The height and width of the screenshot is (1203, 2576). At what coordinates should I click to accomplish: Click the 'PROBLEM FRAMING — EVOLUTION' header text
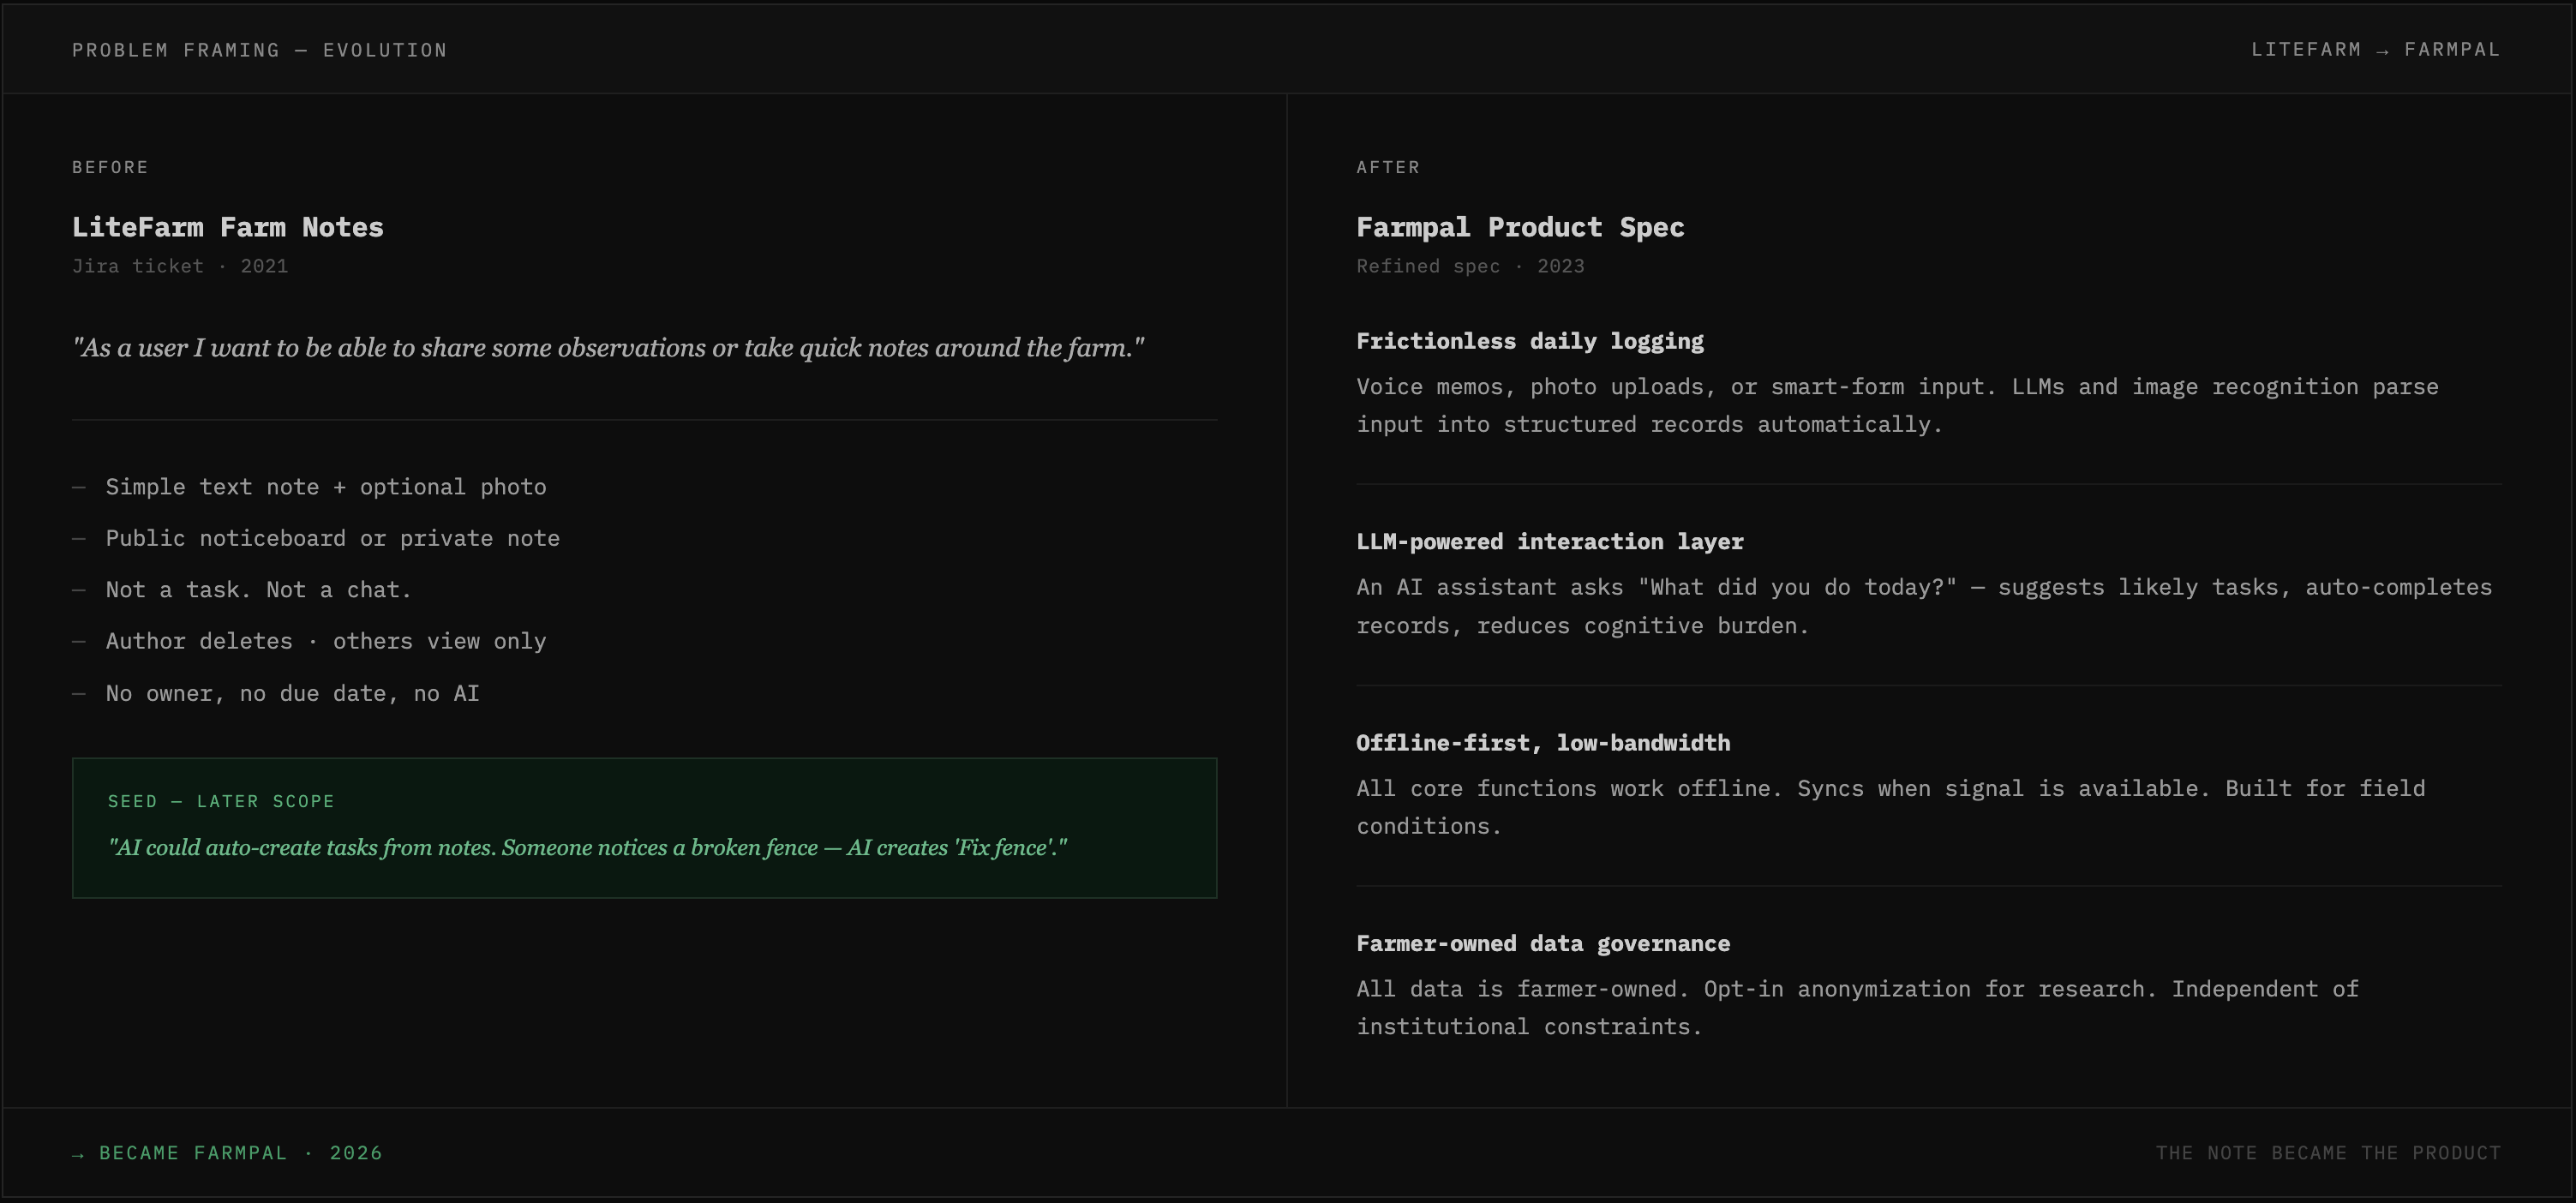(259, 50)
